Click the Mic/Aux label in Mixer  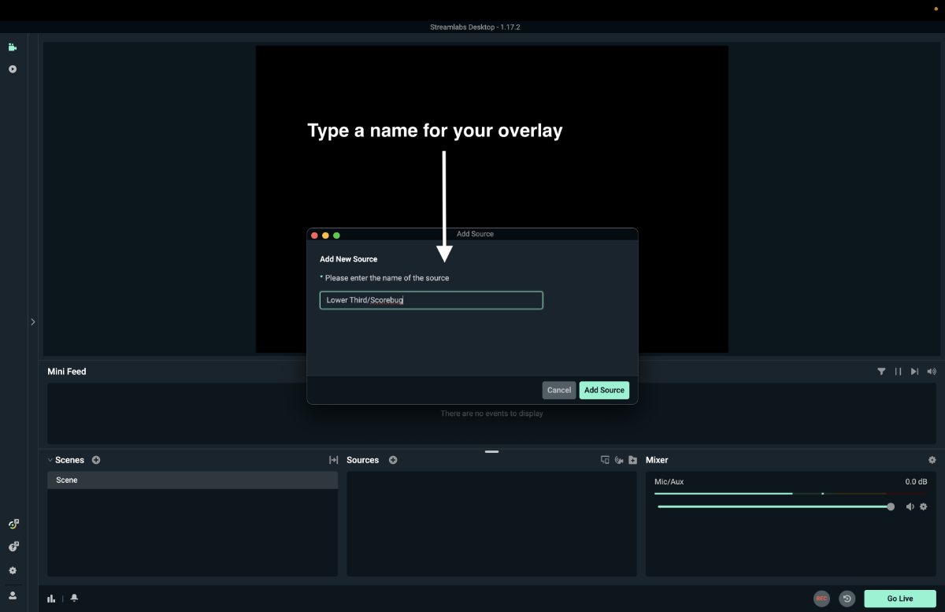670,481
